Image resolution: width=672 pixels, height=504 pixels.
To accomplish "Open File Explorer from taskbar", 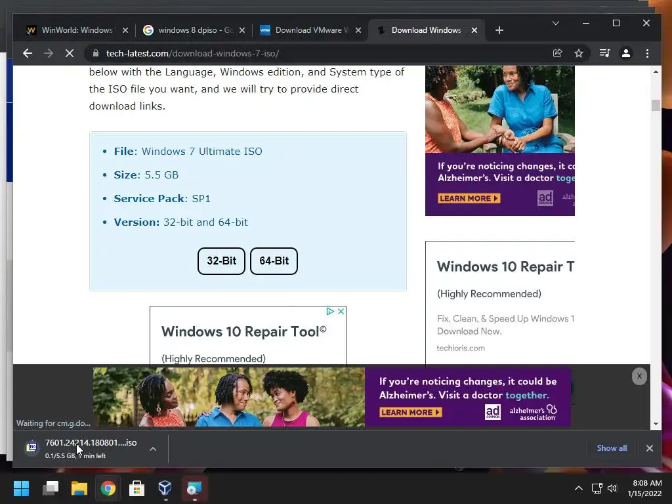I will click(79, 488).
